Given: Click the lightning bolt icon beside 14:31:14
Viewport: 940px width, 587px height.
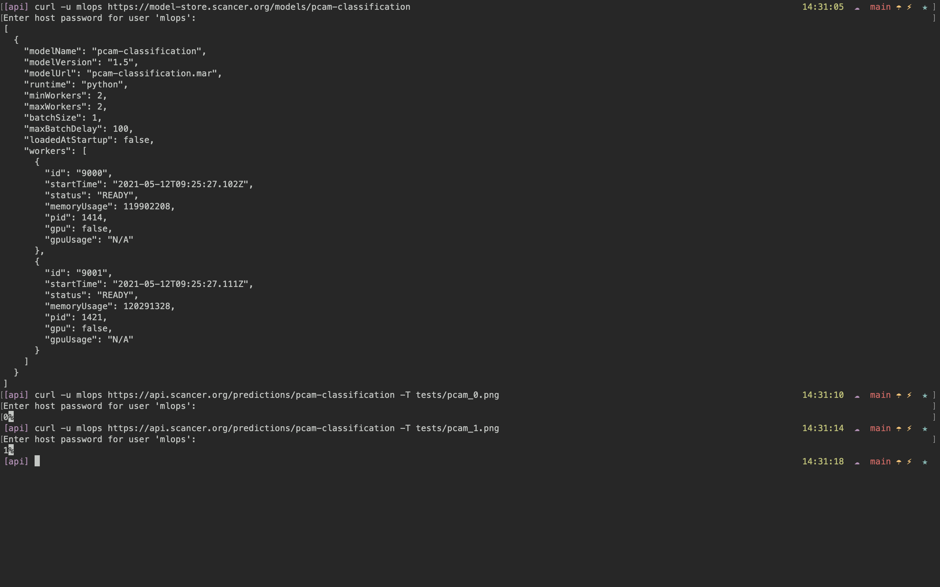Looking at the screenshot, I should [x=909, y=429].
